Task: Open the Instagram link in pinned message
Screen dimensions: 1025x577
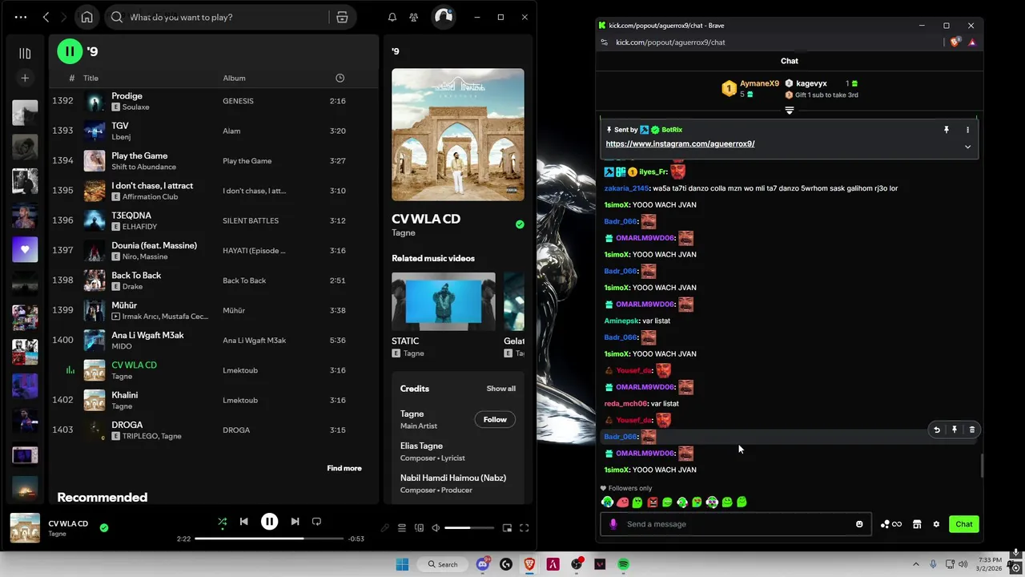Action: [680, 143]
